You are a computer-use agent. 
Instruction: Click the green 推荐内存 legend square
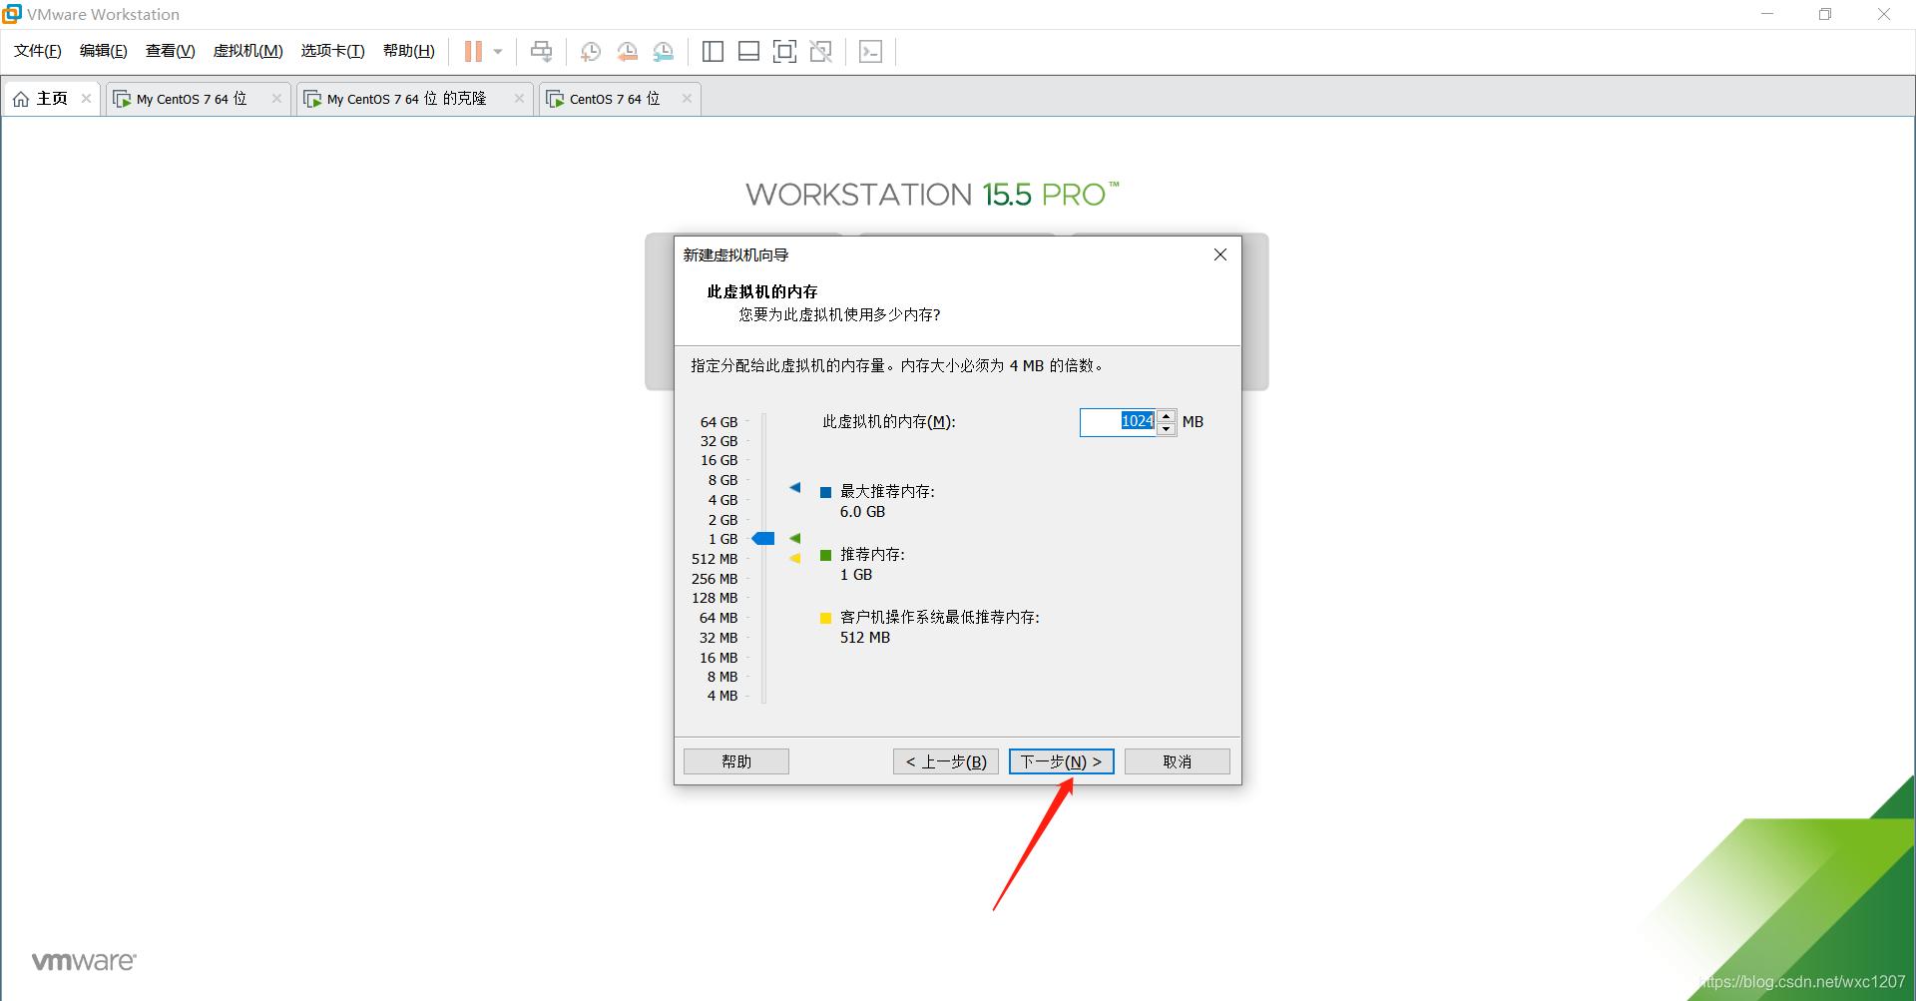tap(826, 555)
